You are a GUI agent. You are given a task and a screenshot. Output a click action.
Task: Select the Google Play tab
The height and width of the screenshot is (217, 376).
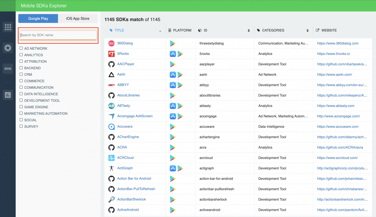tap(38, 18)
